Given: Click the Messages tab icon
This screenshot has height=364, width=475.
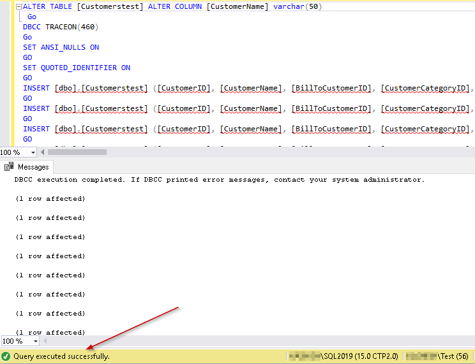Looking at the screenshot, I should coord(10,167).
